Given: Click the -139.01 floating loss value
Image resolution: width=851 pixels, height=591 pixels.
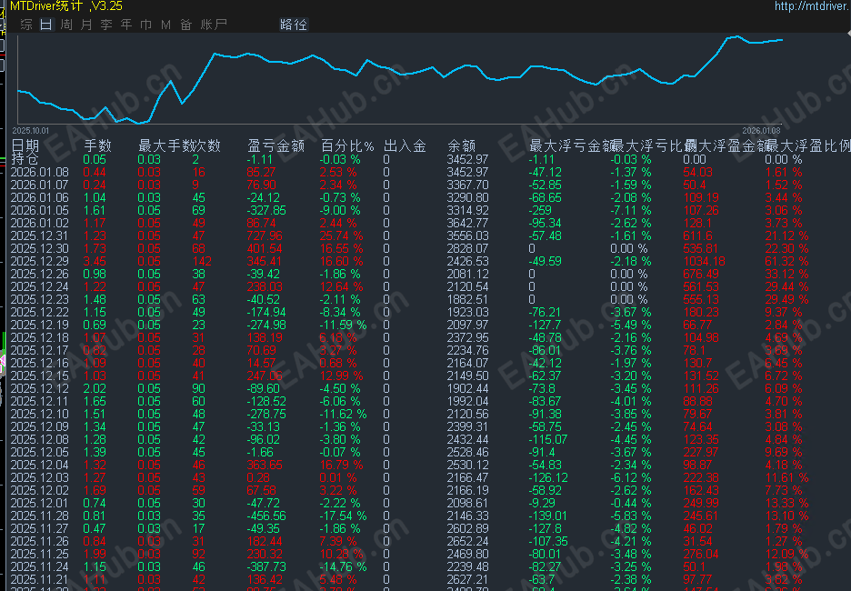Looking at the screenshot, I should (x=547, y=516).
